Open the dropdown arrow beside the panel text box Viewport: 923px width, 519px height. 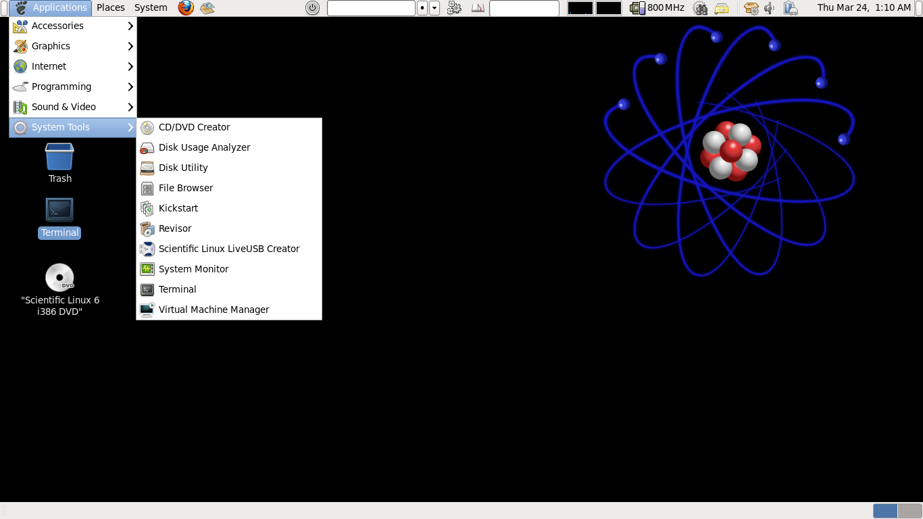(x=434, y=8)
